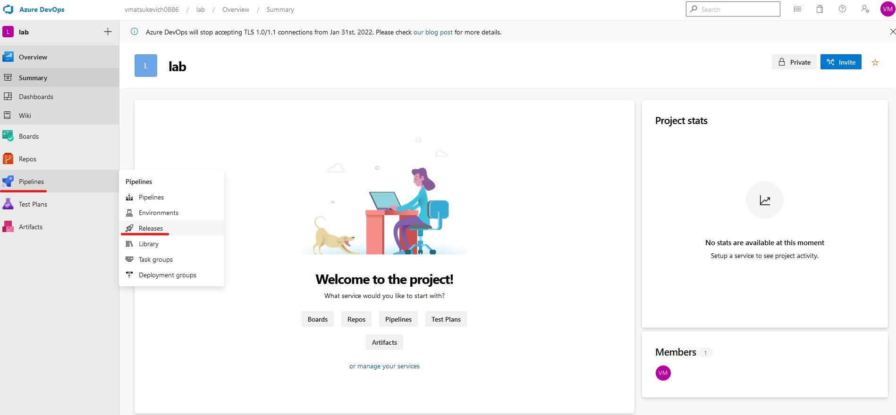The width and height of the screenshot is (896, 415).
Task: Click the Environments icon in flyout
Action: (x=129, y=213)
